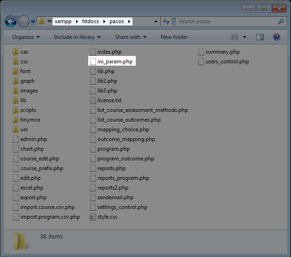The height and width of the screenshot is (257, 291).
Task: Toggle the preview pane
Action: pos(260,37)
